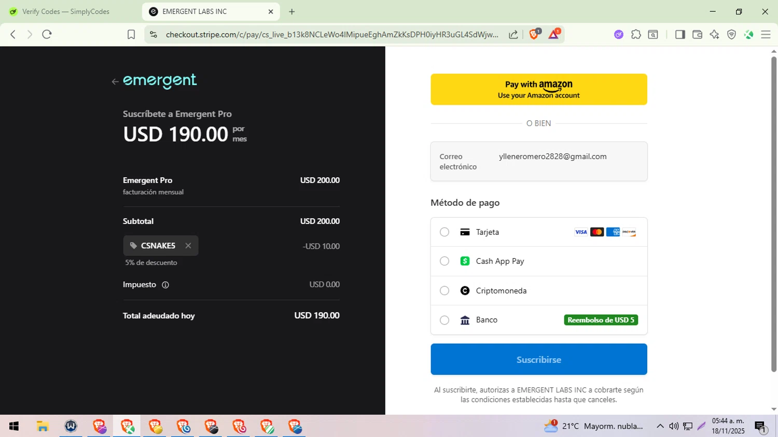This screenshot has width=778, height=437.
Task: Click the email address field
Action: click(x=539, y=161)
